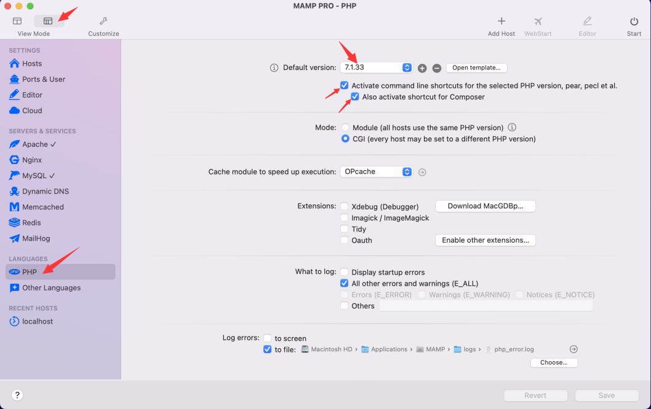Click the plus icon beside PHP version

pyautogui.click(x=422, y=68)
